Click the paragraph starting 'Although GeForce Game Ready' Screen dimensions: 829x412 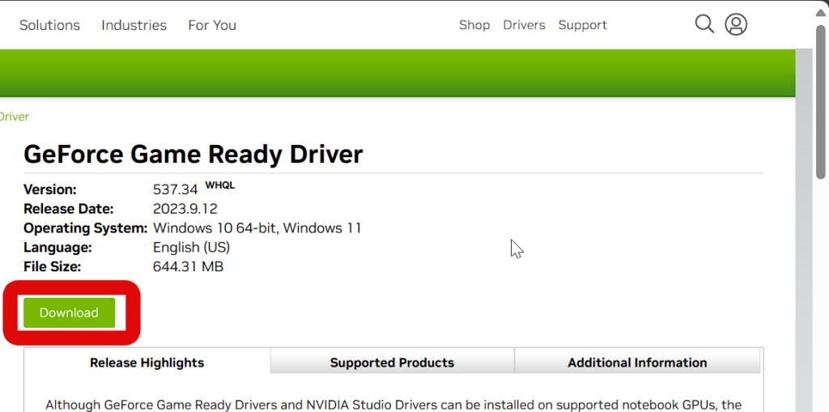(x=393, y=406)
